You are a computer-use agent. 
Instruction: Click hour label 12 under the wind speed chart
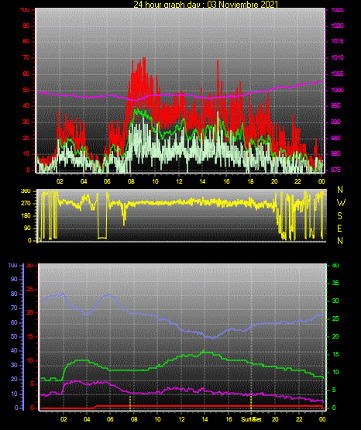pos(179,181)
